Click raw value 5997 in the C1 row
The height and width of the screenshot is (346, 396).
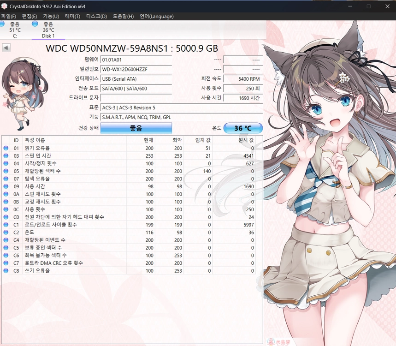tap(248, 225)
